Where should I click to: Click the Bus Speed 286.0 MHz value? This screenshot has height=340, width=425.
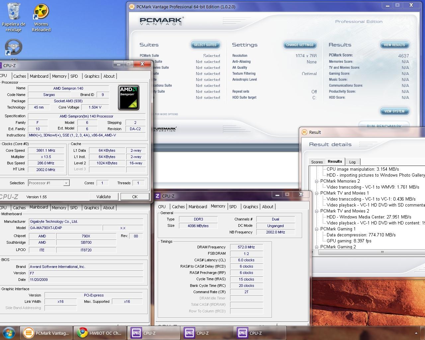click(46, 163)
